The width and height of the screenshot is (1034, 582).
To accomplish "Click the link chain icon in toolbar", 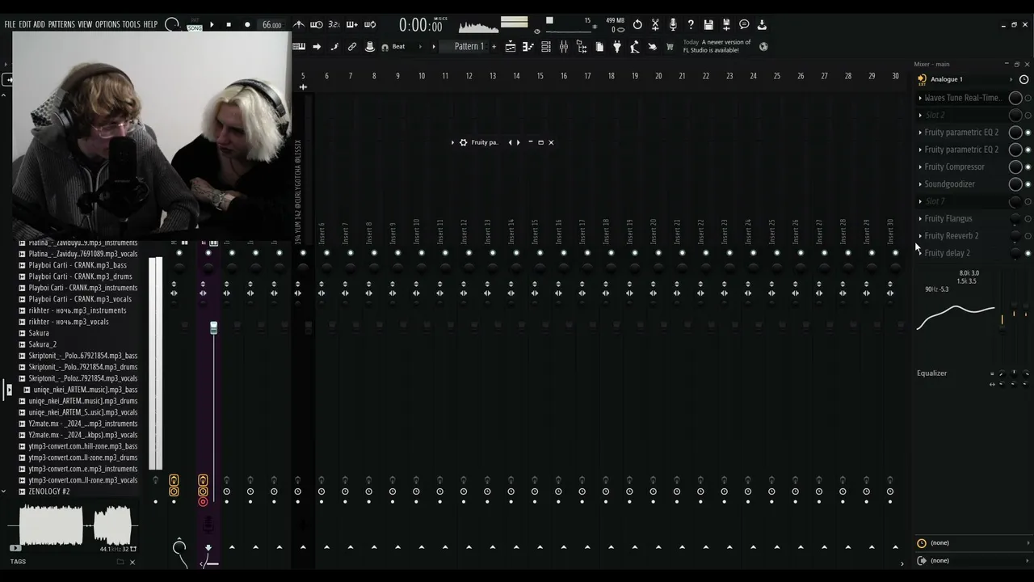I will (352, 47).
